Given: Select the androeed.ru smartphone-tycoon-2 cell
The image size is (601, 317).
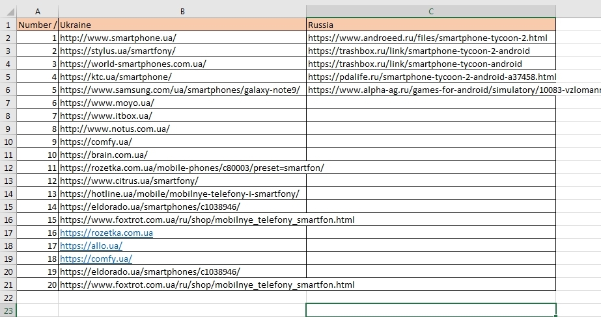Looking at the screenshot, I should (x=431, y=38).
